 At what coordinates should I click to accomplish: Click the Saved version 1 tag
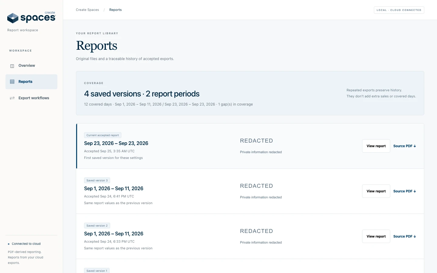tap(97, 271)
